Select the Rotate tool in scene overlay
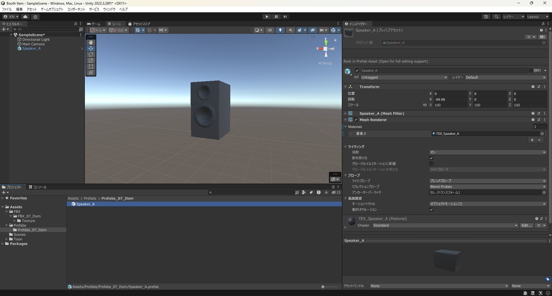 [x=91, y=54]
